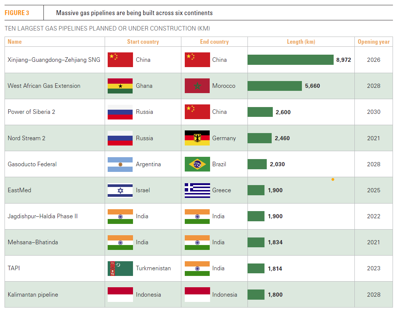Click the Israel flag icon

tap(120, 190)
